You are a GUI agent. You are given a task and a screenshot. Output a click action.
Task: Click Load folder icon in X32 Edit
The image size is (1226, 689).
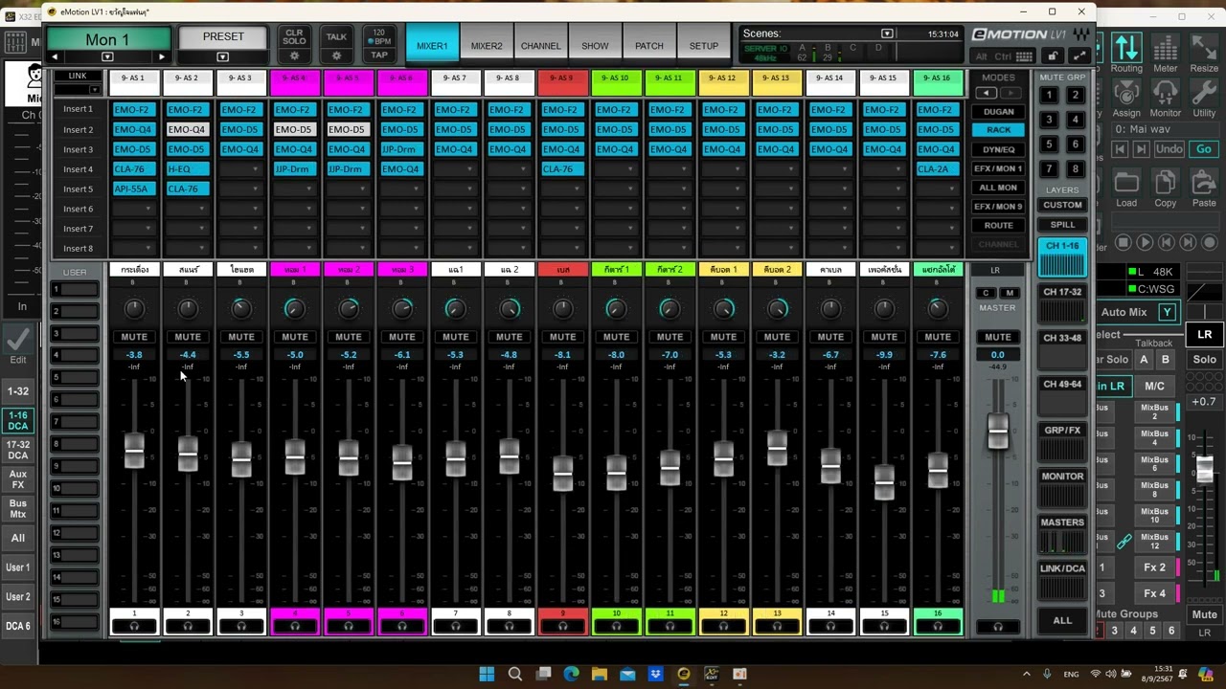[x=1126, y=189]
